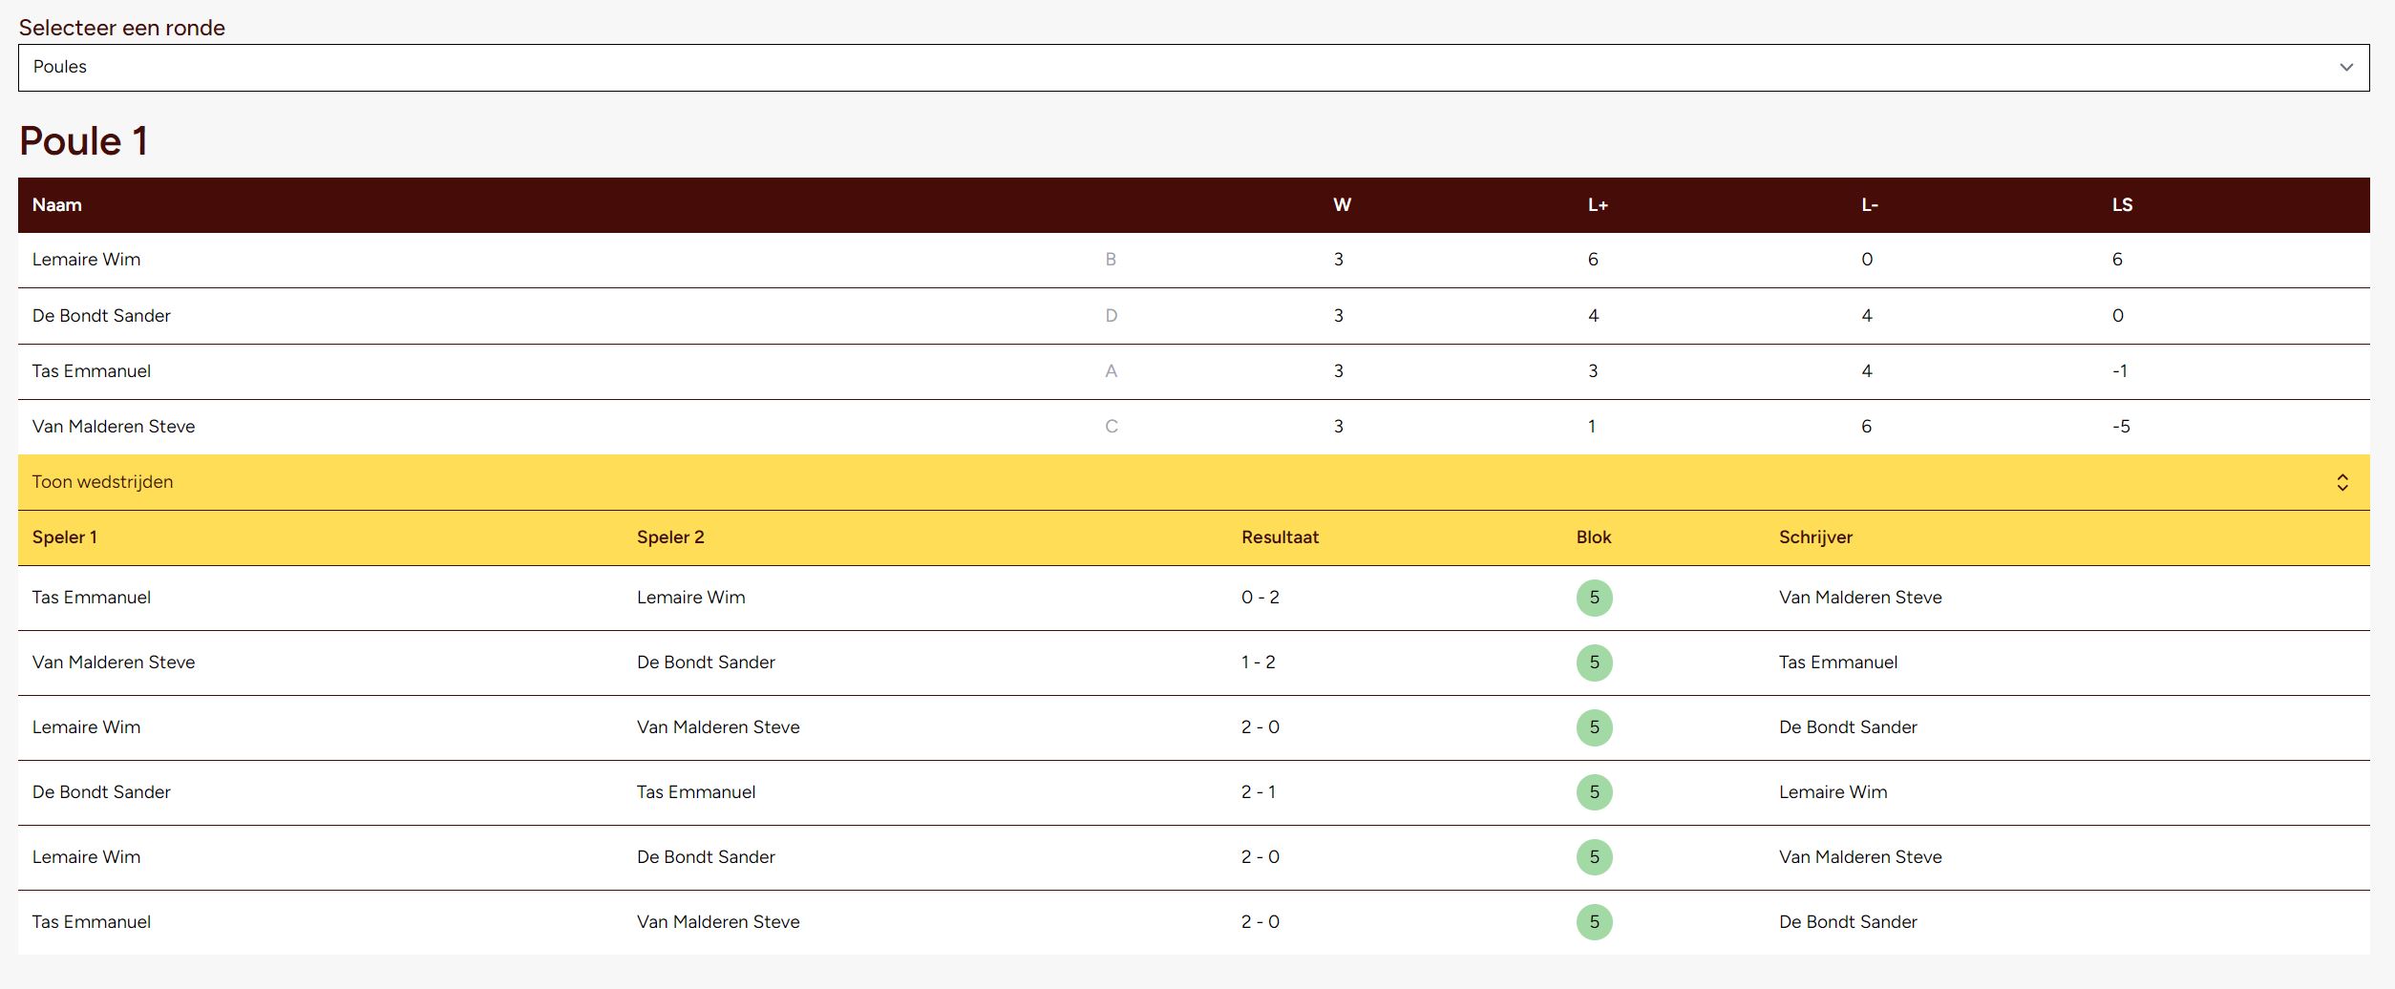The height and width of the screenshot is (989, 2395).
Task: Click the 'Poule 1' heading
Action: pyautogui.click(x=84, y=141)
